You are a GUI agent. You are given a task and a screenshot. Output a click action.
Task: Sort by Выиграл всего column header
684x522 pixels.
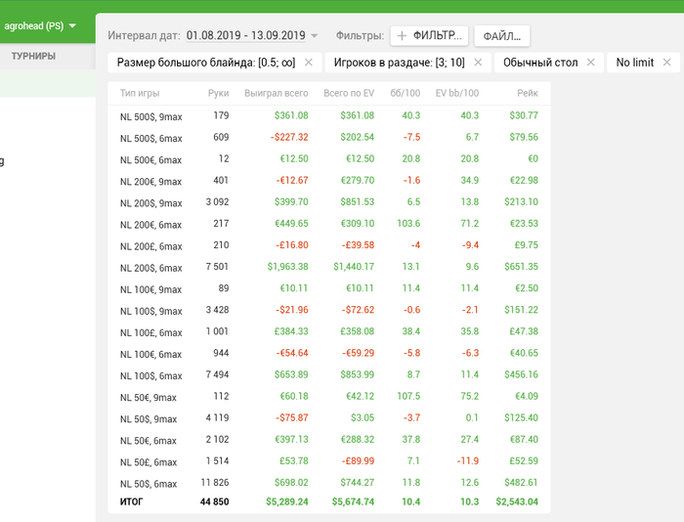[x=277, y=93]
